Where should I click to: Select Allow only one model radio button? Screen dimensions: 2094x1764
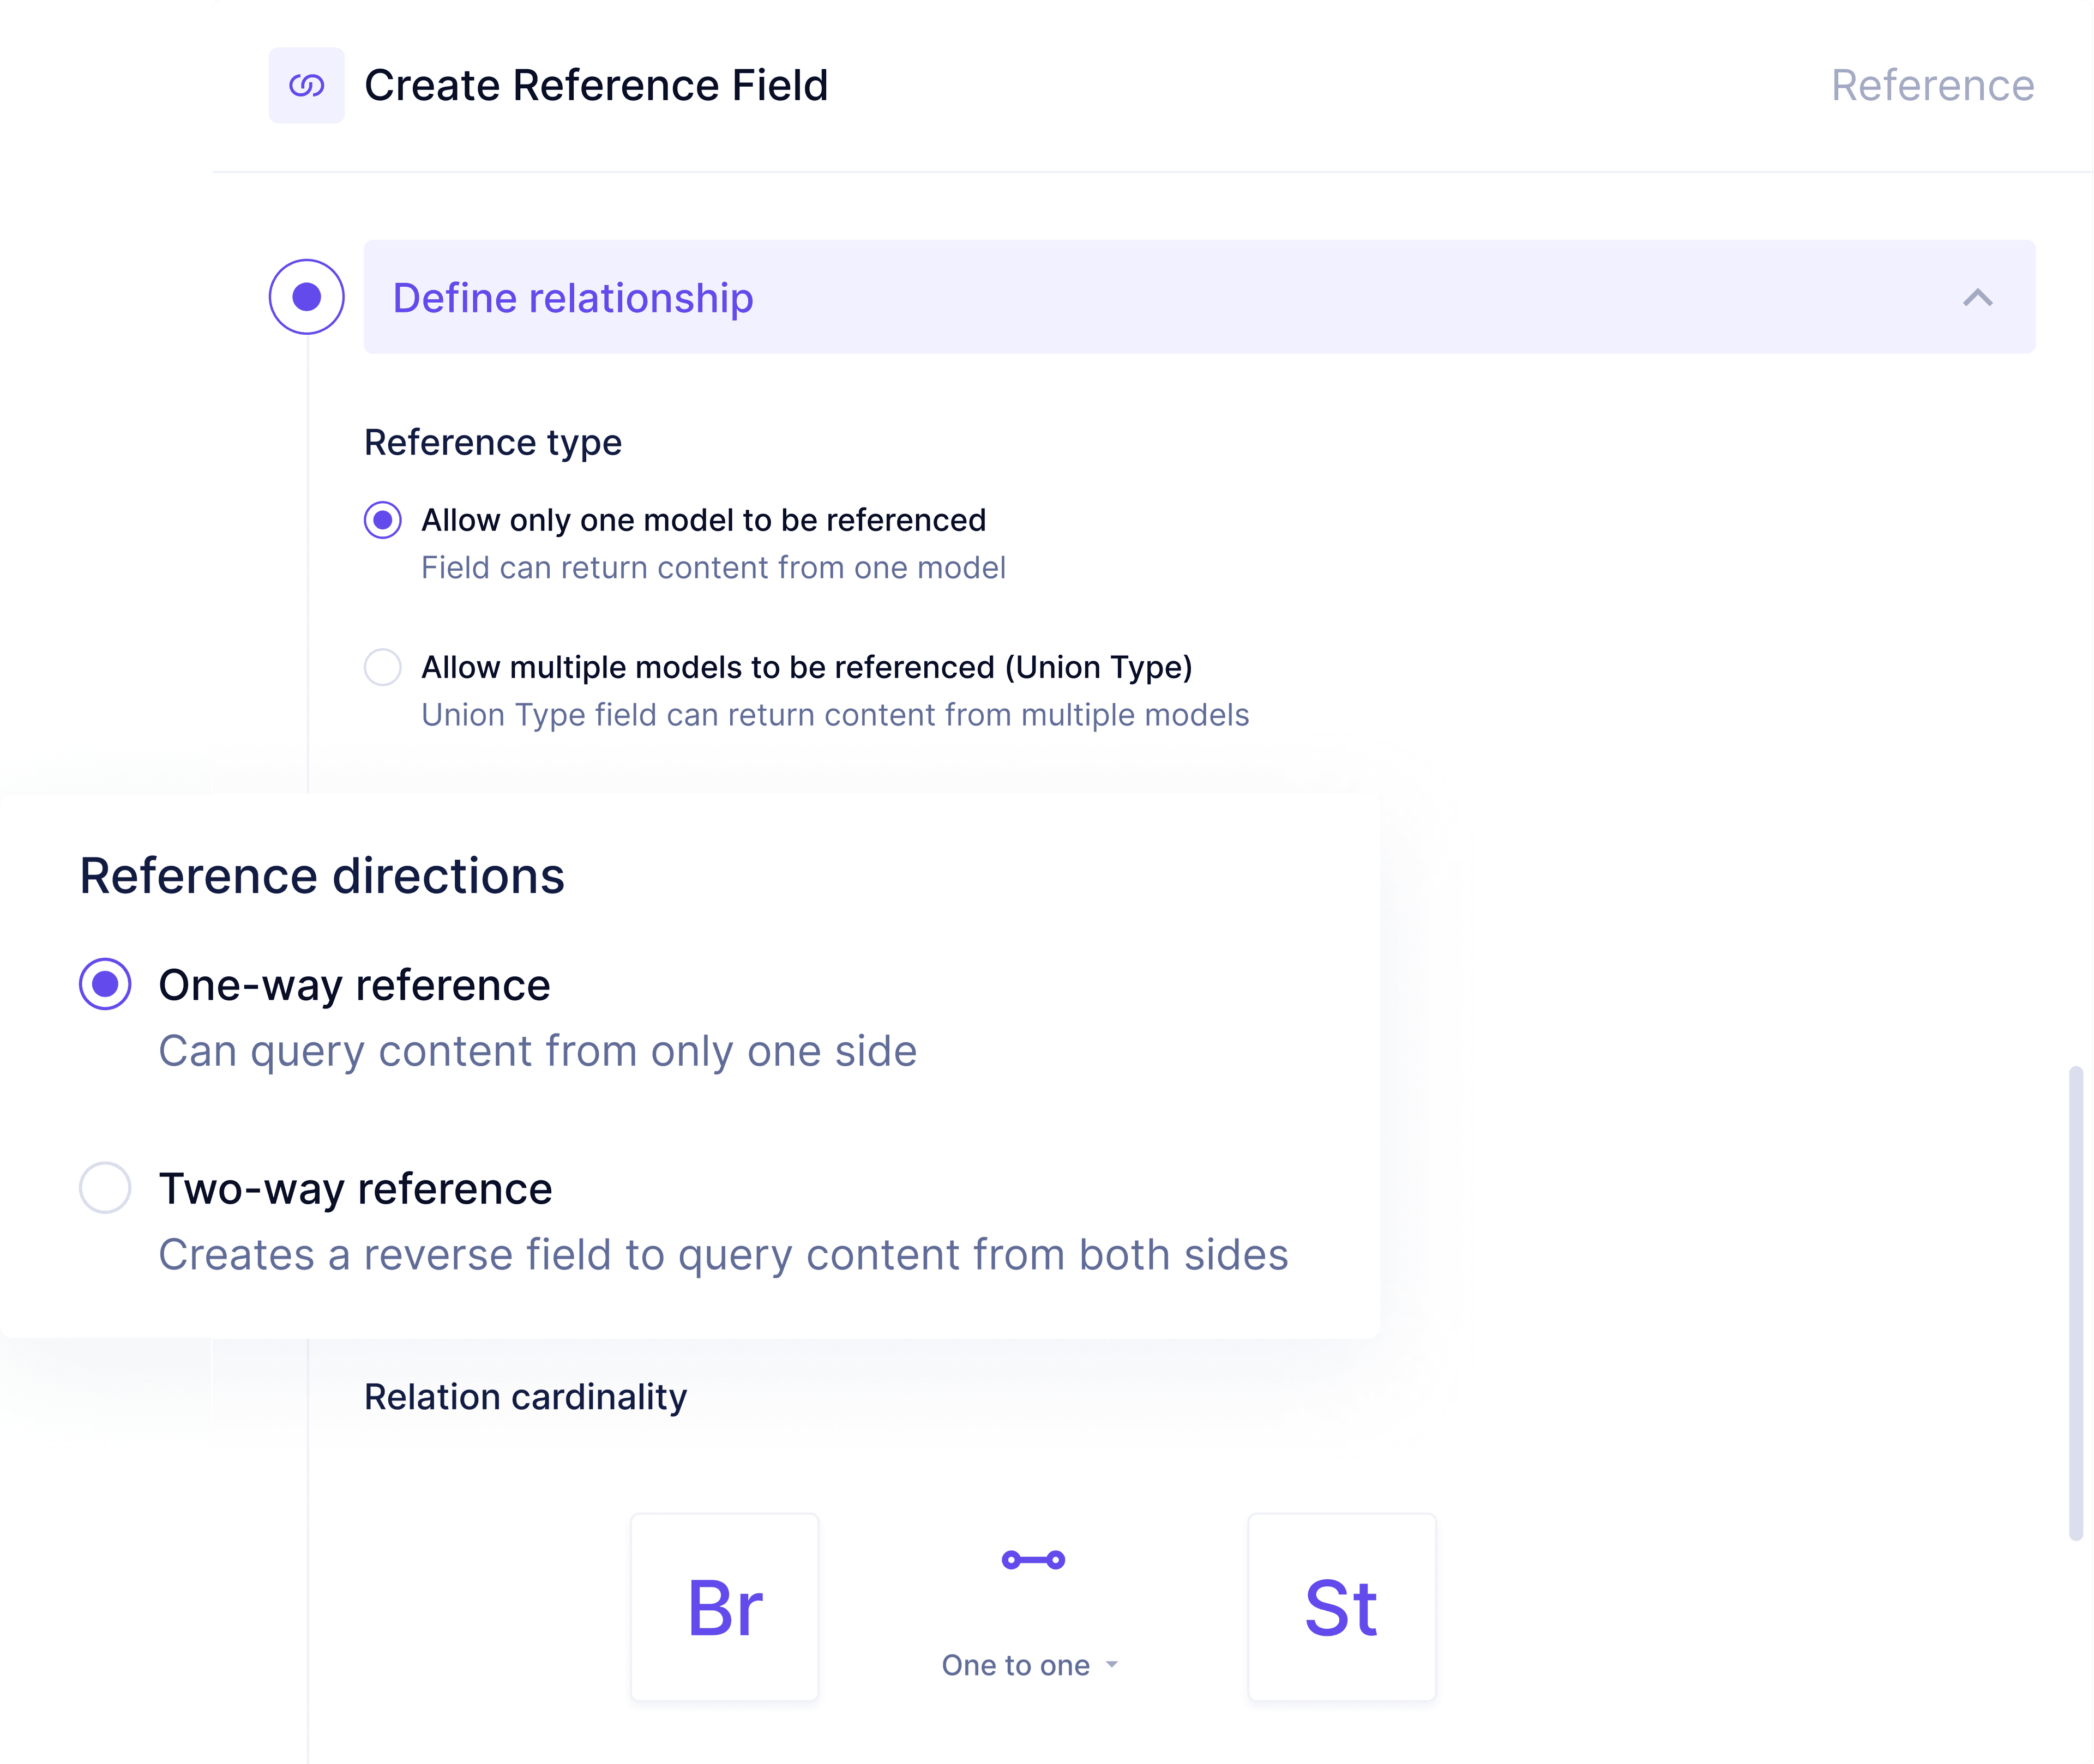point(382,520)
